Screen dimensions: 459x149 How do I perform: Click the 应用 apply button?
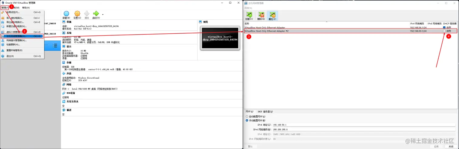tap(436, 146)
